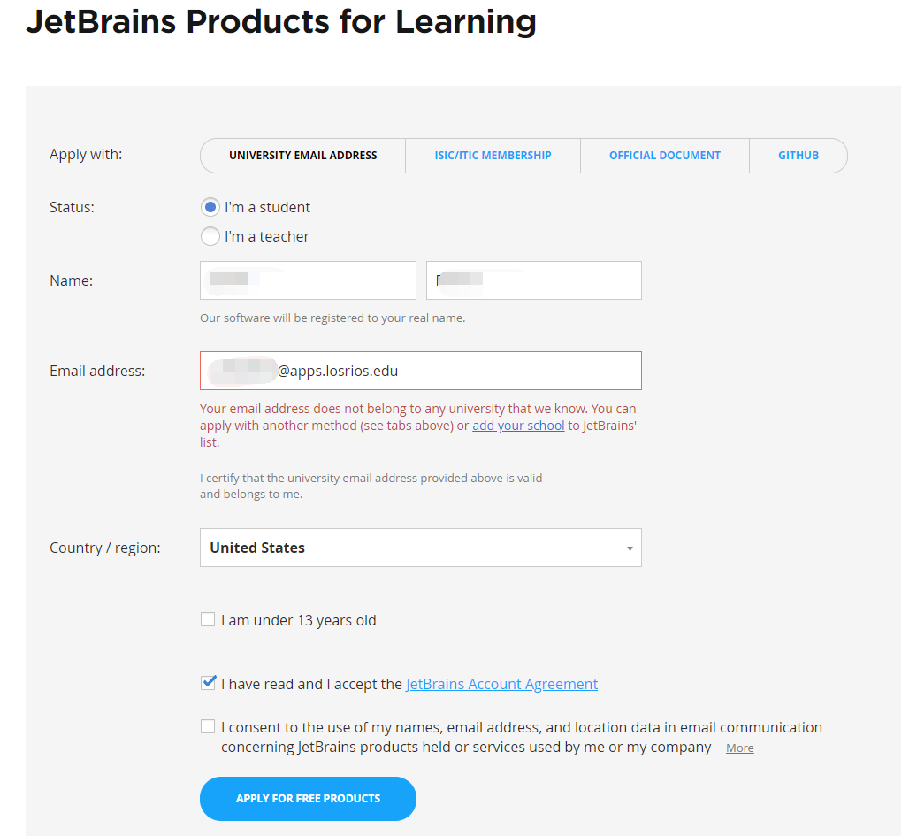Click the first name input field
The image size is (917, 836).
pos(308,280)
